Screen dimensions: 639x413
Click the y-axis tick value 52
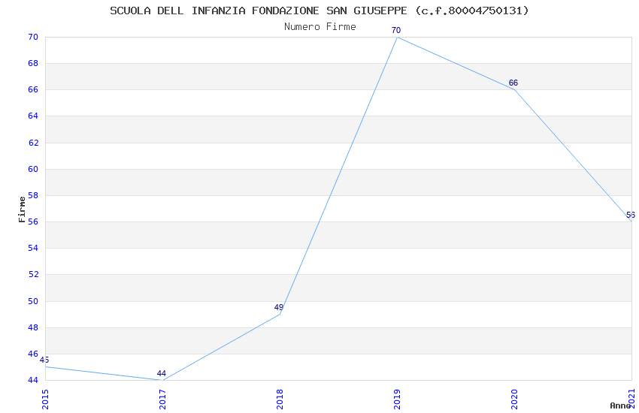point(33,274)
